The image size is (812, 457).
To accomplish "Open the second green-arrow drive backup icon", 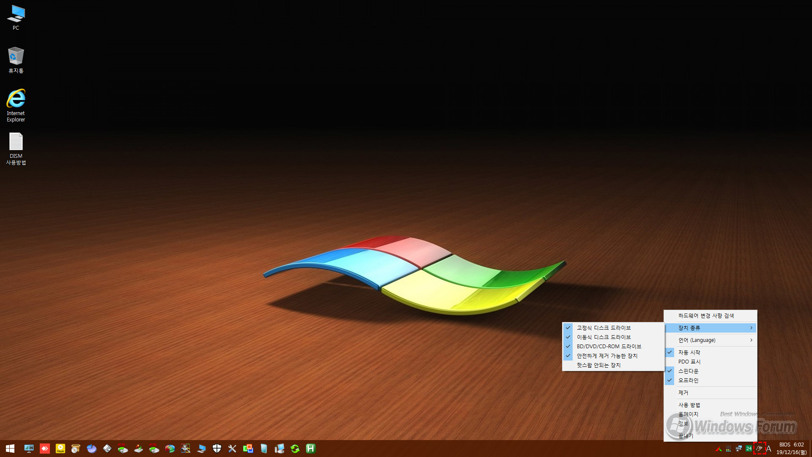I will click(154, 449).
